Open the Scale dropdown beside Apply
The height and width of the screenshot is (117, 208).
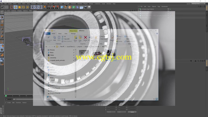click(121, 112)
